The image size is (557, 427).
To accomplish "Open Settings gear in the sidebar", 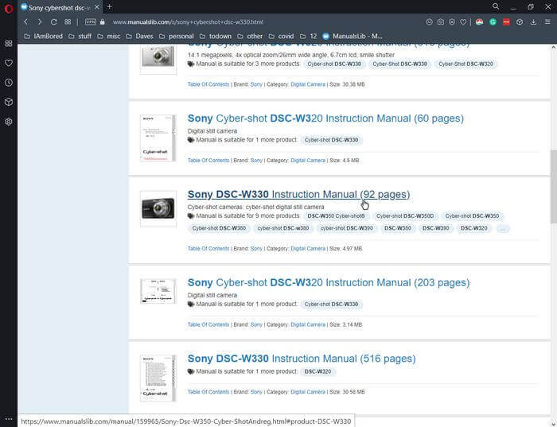I will 9,122.
